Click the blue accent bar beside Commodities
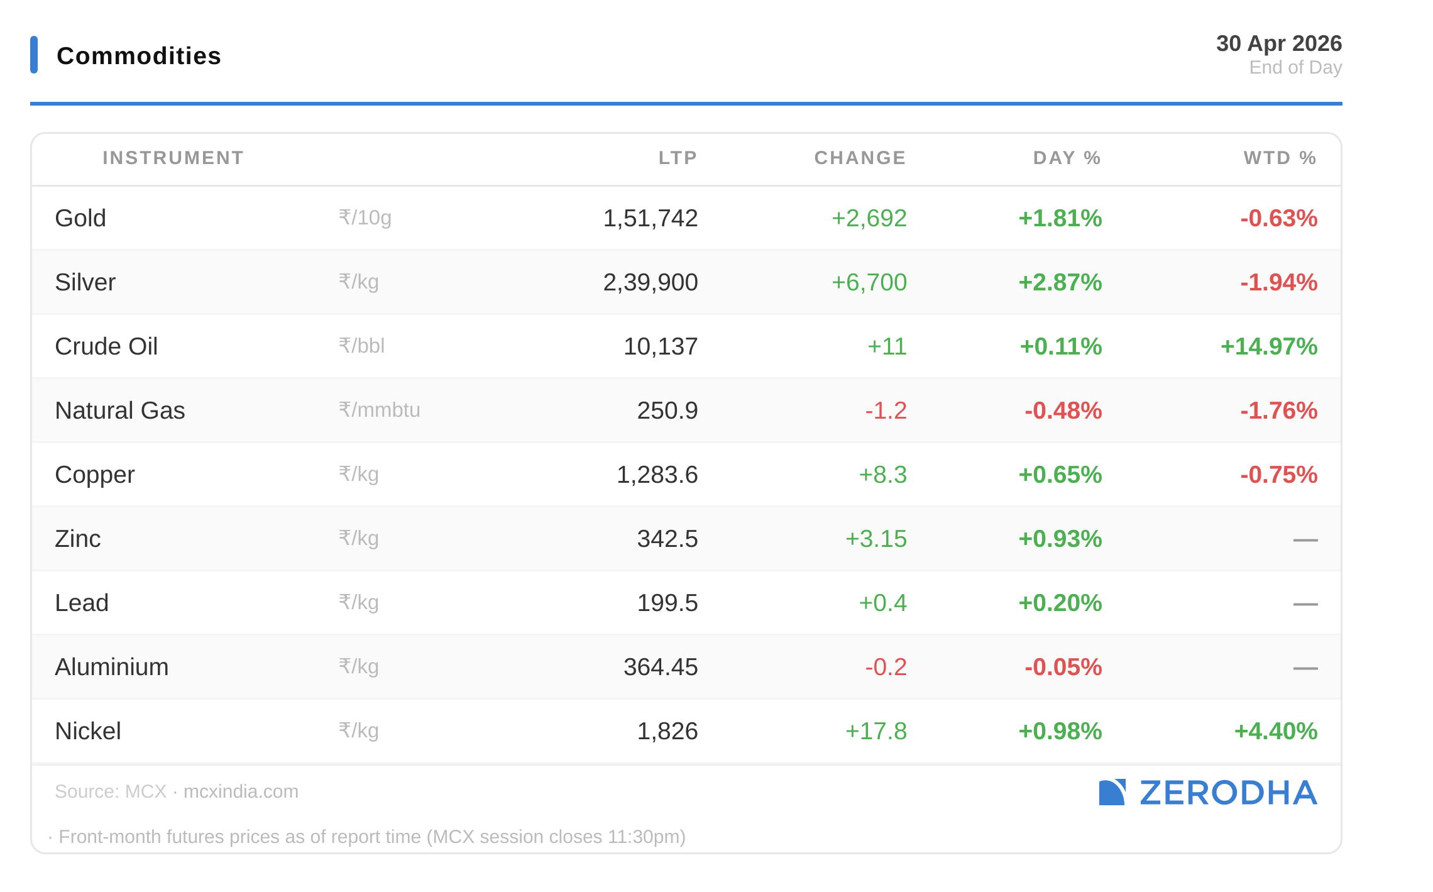This screenshot has width=1433, height=892. pos(34,55)
